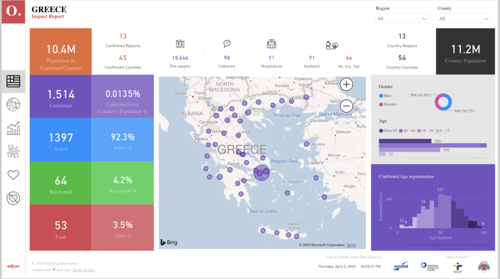This screenshot has width=500, height=279.
Task: Select the heart recovered sidebar icon
Action: click(x=13, y=175)
